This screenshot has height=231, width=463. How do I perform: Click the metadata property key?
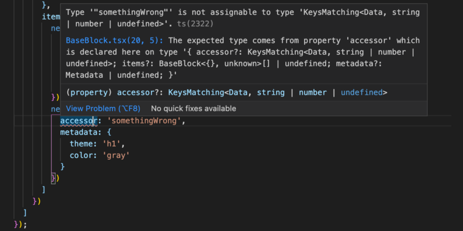pyautogui.click(x=78, y=132)
